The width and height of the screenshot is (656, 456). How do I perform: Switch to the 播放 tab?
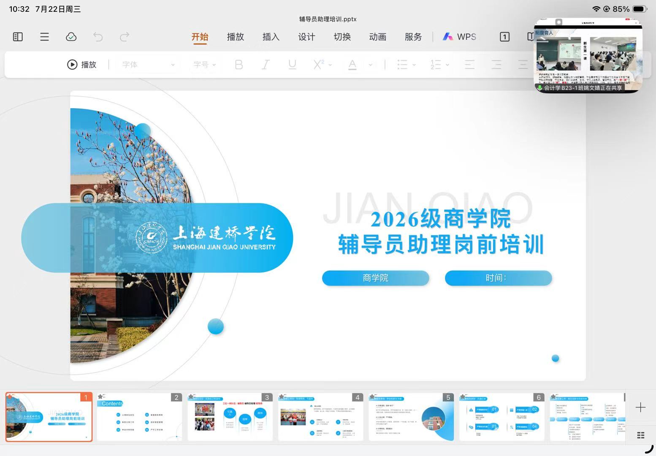tap(236, 37)
